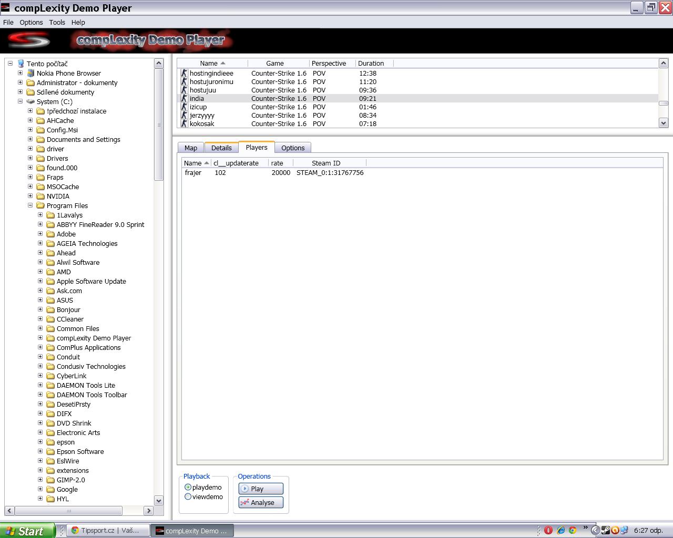This screenshot has height=538, width=673.
Task: Sort demo list by Name column
Action: [212, 63]
